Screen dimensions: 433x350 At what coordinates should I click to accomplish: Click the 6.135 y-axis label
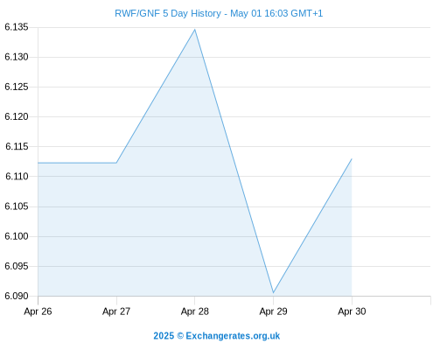pyautogui.click(x=17, y=27)
